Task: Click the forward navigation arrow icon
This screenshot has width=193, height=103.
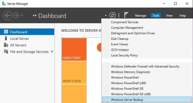Action: tap(16, 16)
